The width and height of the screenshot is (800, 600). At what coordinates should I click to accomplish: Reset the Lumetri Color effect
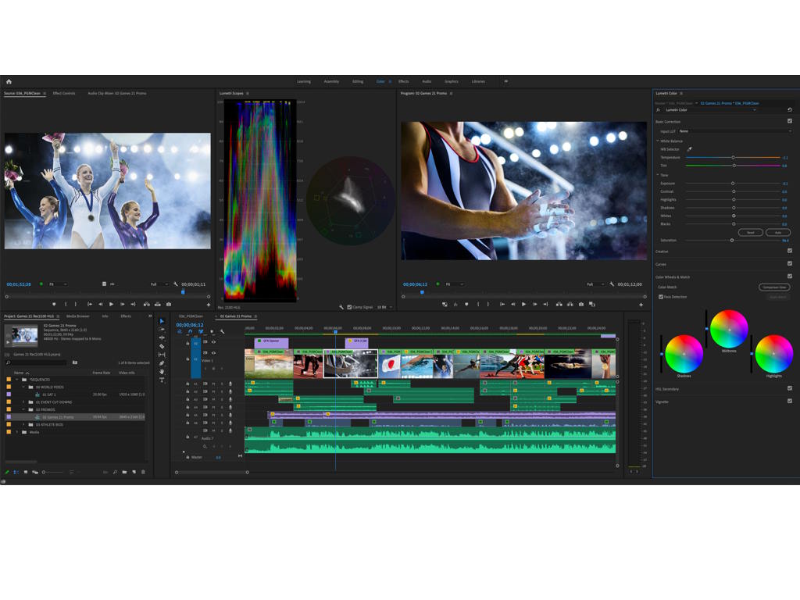(790, 109)
